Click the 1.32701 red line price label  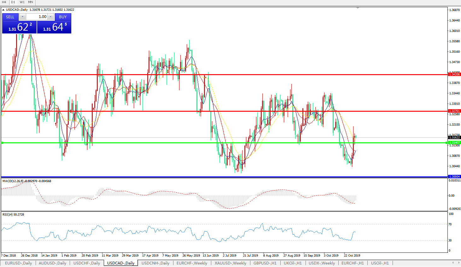tap(454, 111)
